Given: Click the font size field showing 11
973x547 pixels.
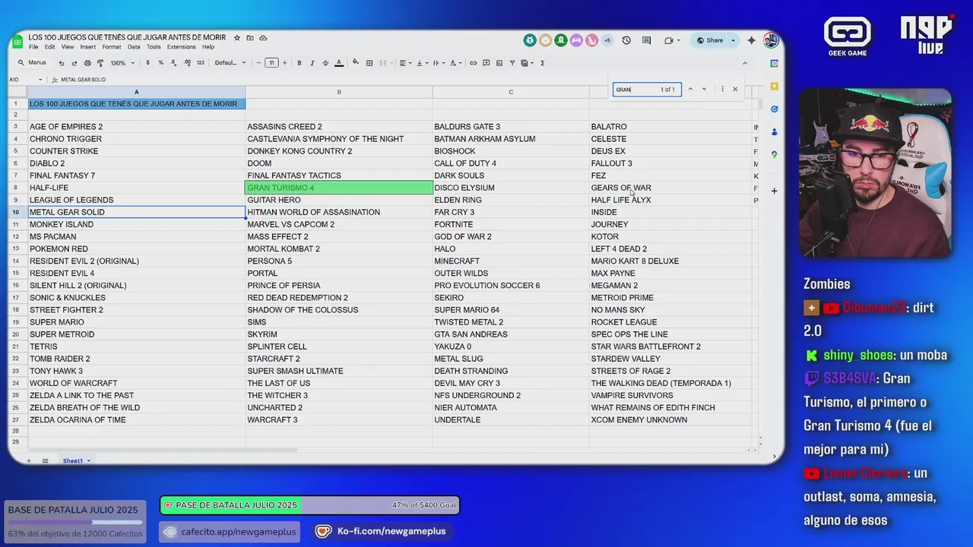Looking at the screenshot, I should tap(271, 63).
